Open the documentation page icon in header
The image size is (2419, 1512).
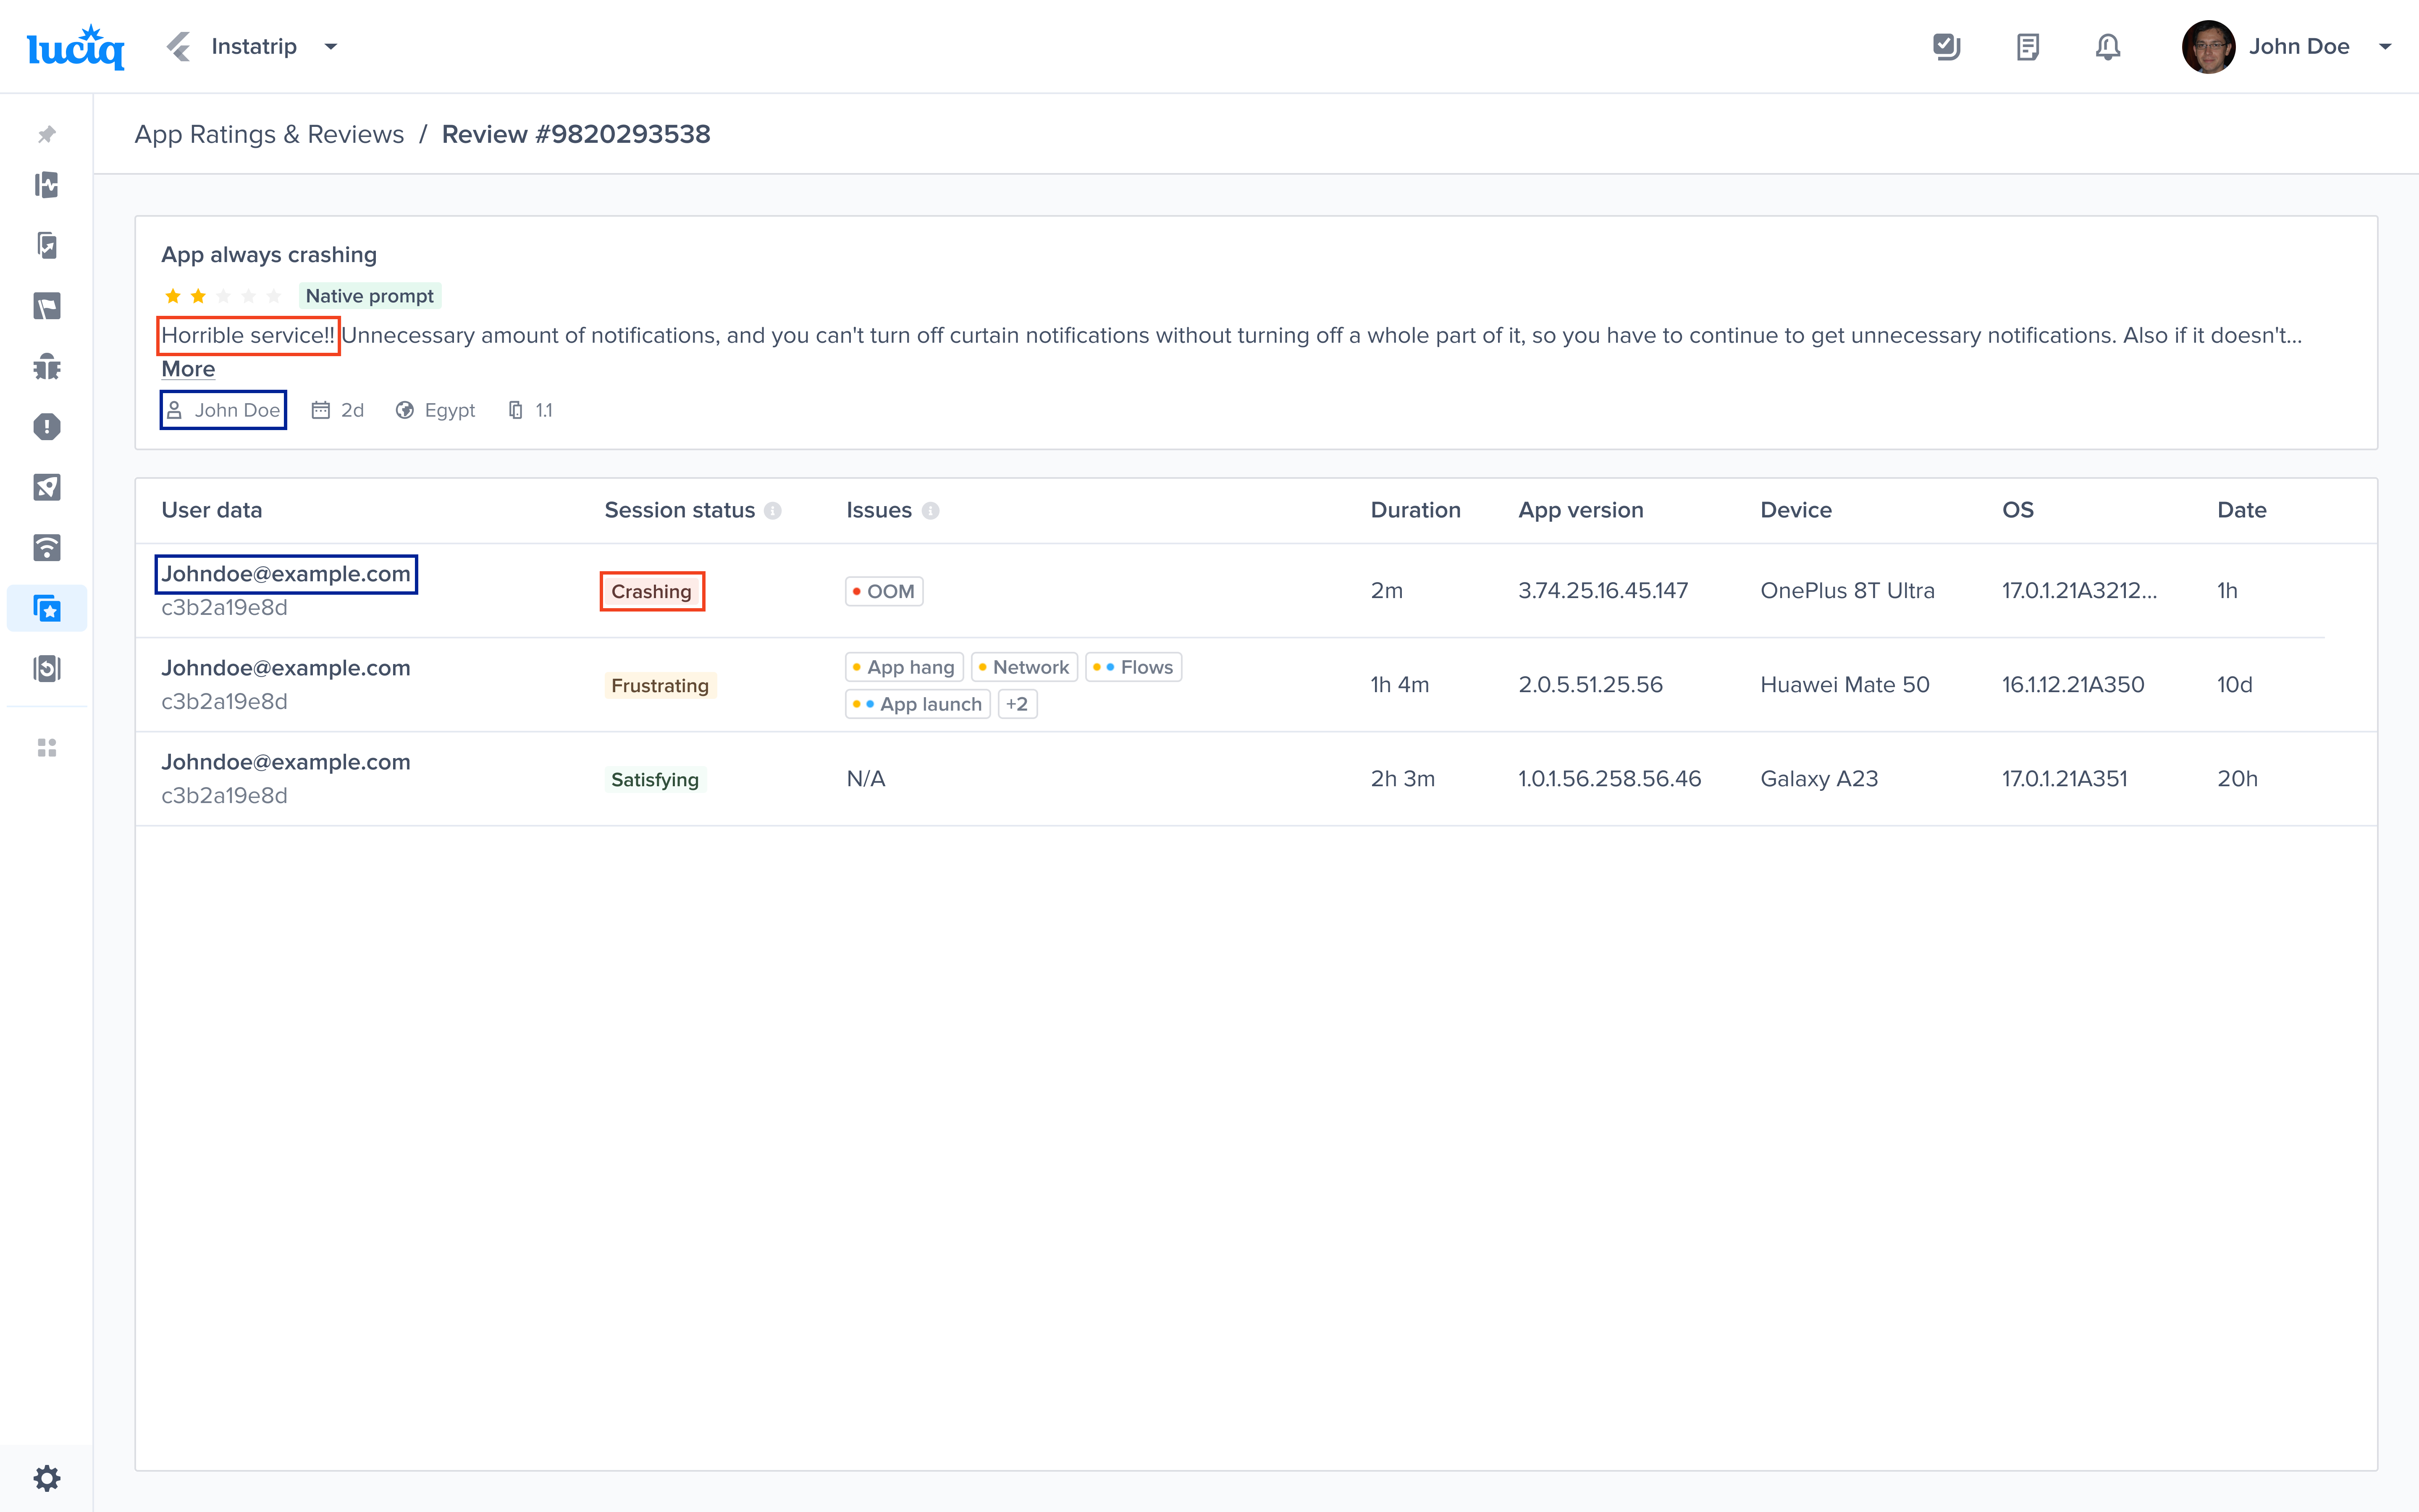[x=2027, y=47]
